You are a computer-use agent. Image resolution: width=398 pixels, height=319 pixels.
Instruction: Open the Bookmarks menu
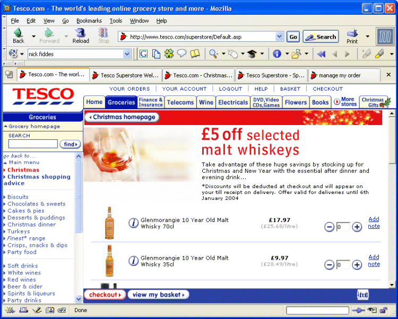(89, 21)
